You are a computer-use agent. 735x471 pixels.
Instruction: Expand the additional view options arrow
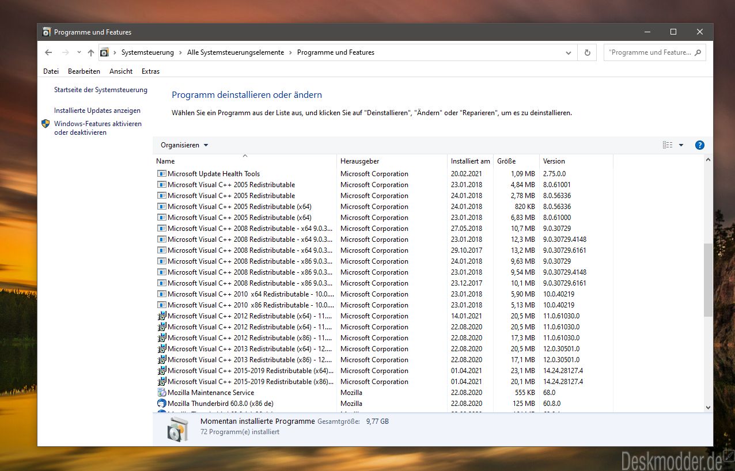coord(681,145)
